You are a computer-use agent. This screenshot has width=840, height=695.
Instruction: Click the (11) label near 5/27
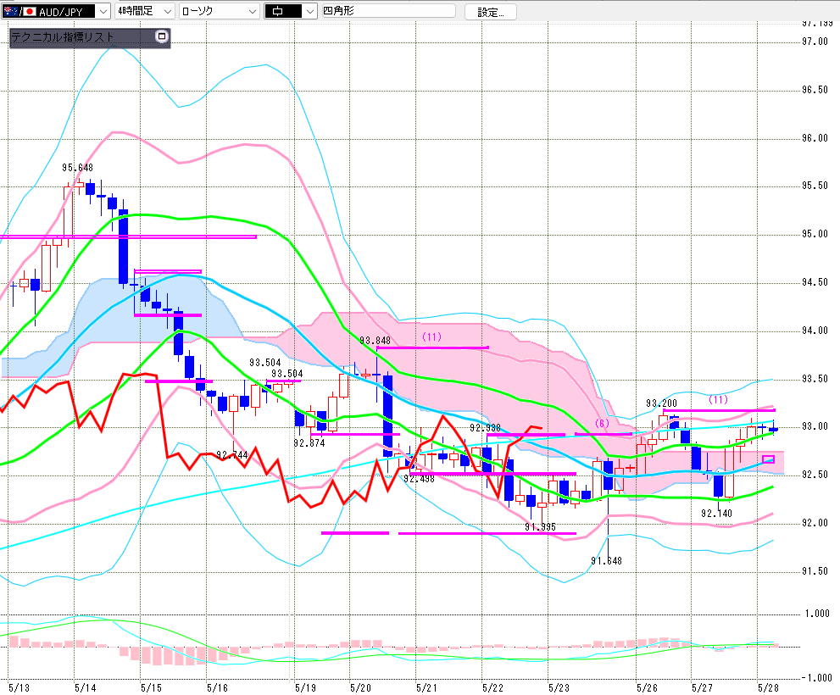point(719,399)
